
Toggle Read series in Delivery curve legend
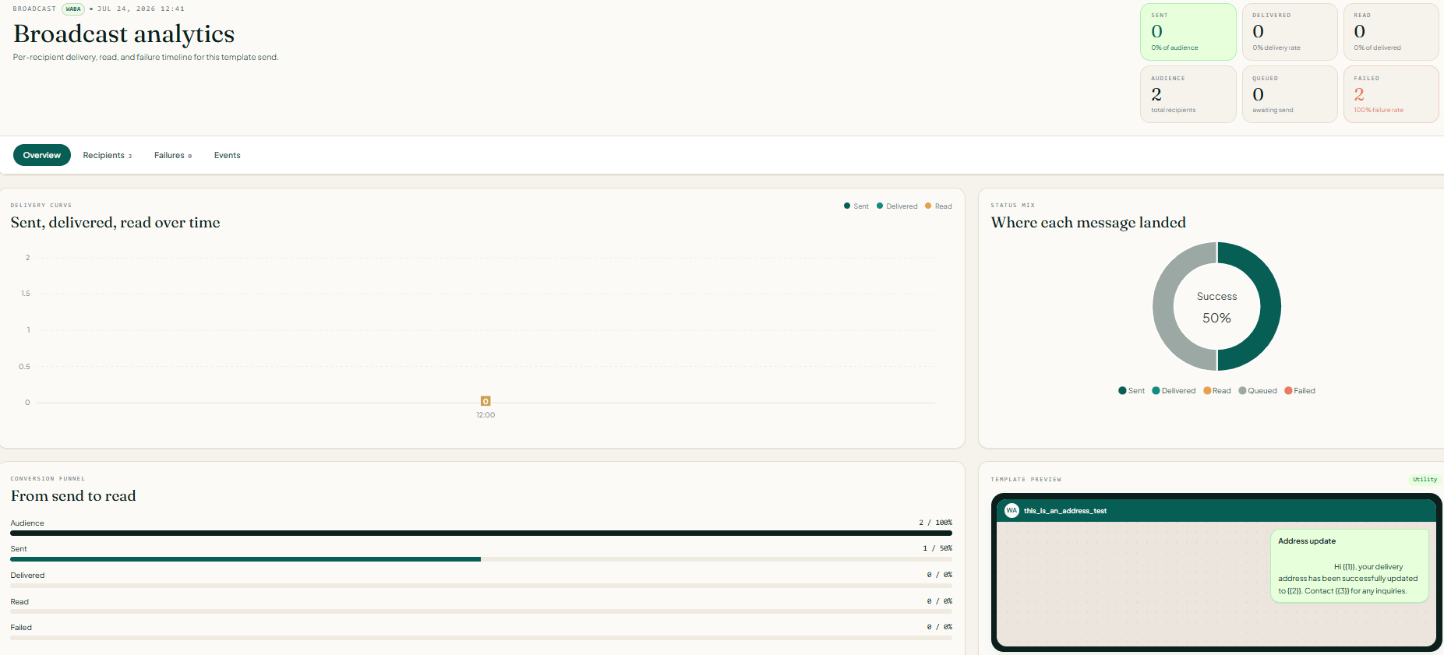[x=938, y=206]
